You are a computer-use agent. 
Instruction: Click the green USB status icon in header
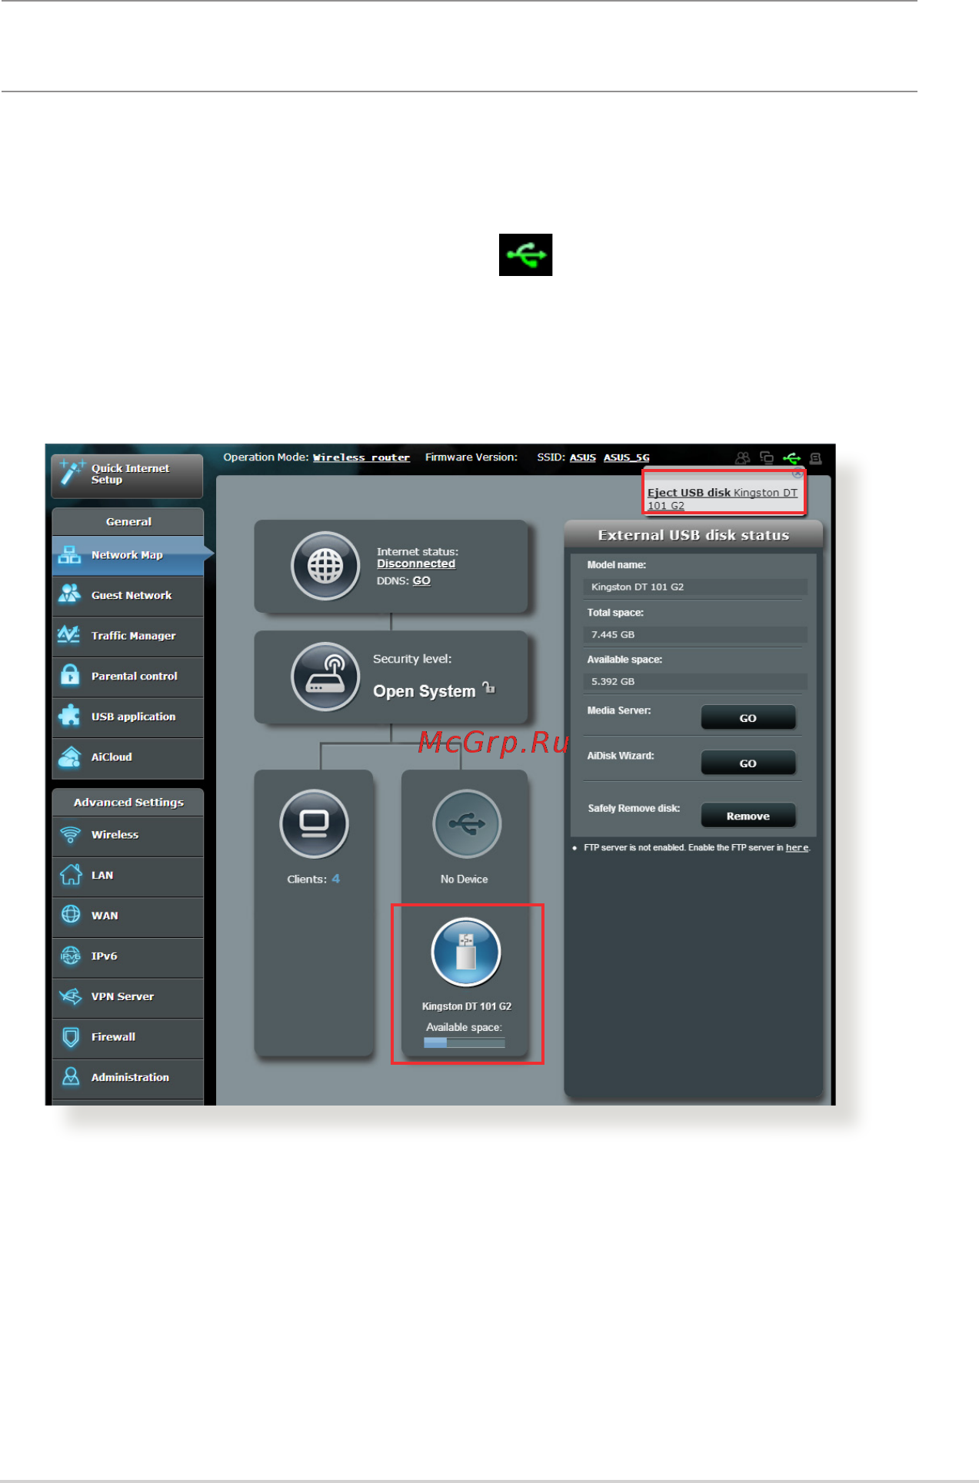point(792,458)
